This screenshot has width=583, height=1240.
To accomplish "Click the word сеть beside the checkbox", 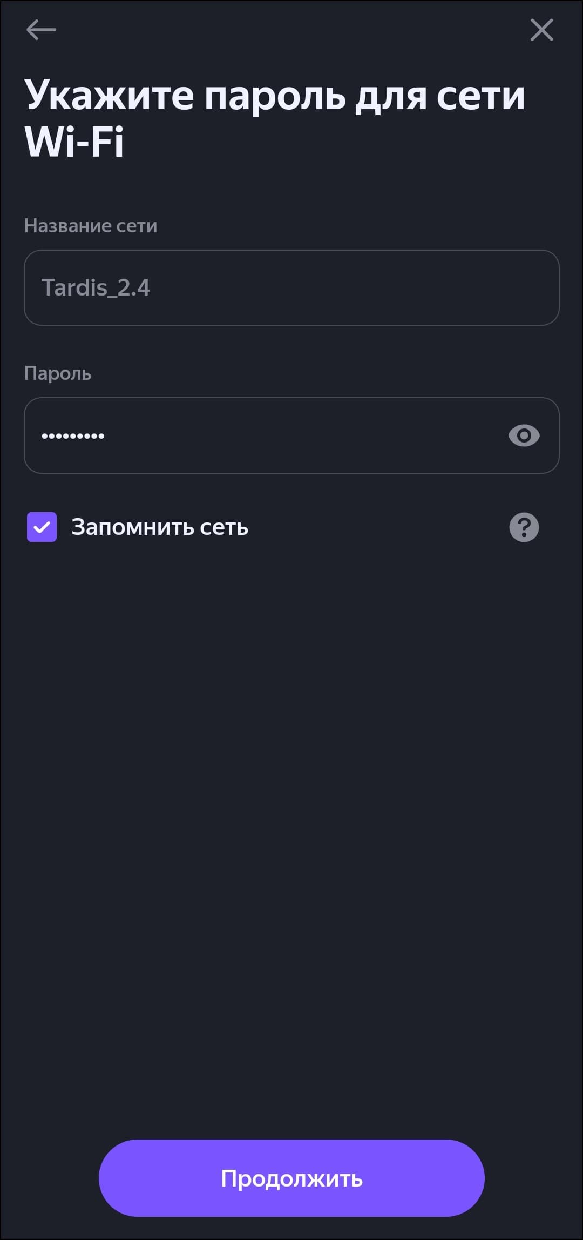I will (x=224, y=527).
